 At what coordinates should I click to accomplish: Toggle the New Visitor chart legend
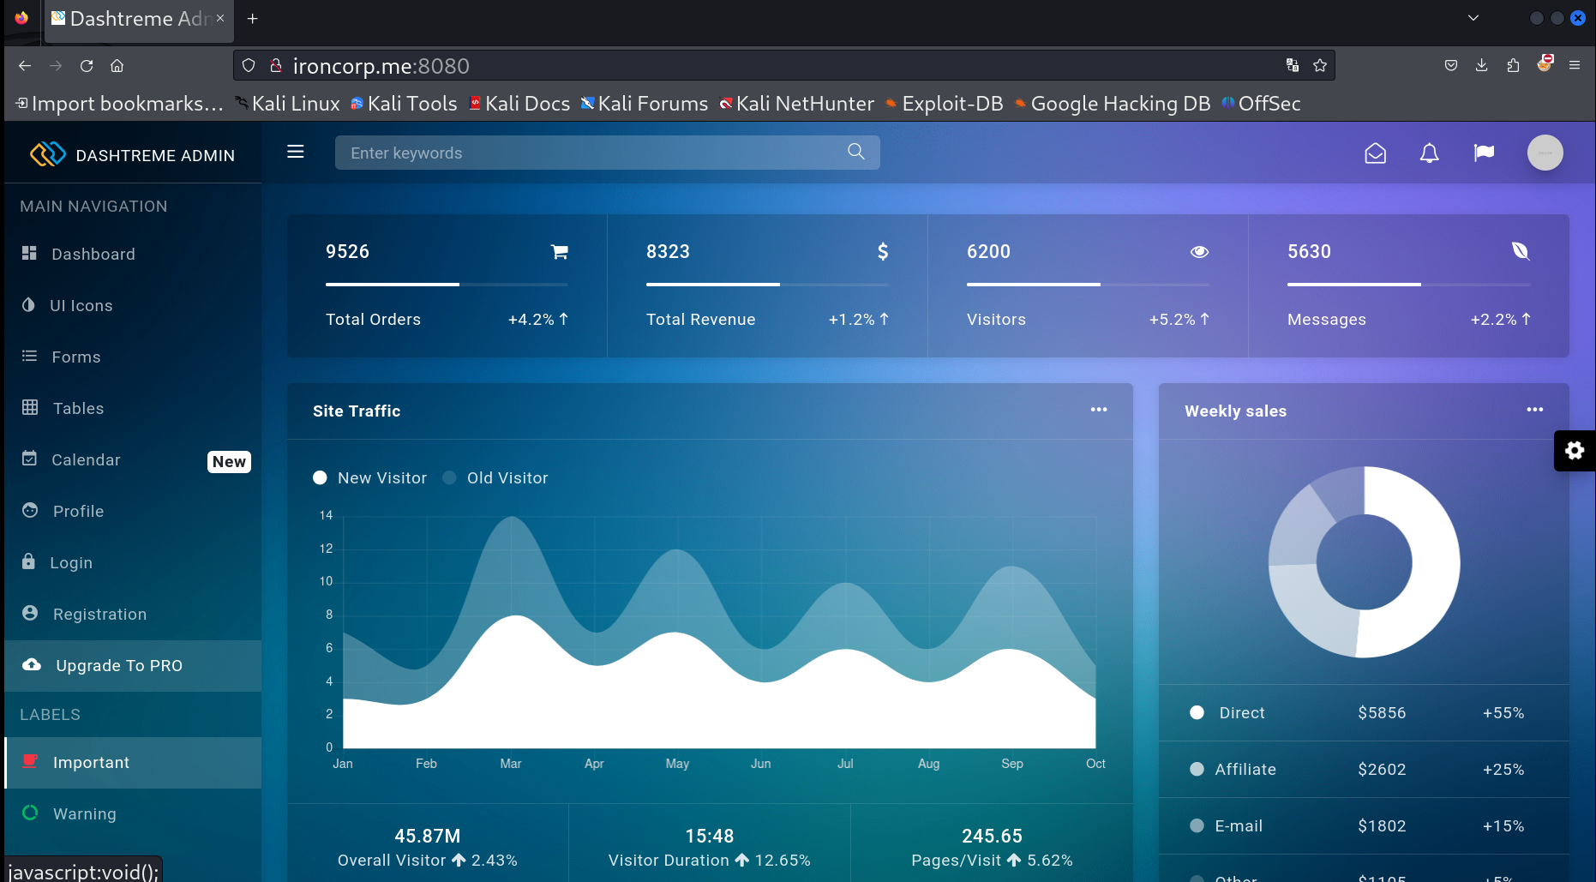pyautogui.click(x=369, y=477)
